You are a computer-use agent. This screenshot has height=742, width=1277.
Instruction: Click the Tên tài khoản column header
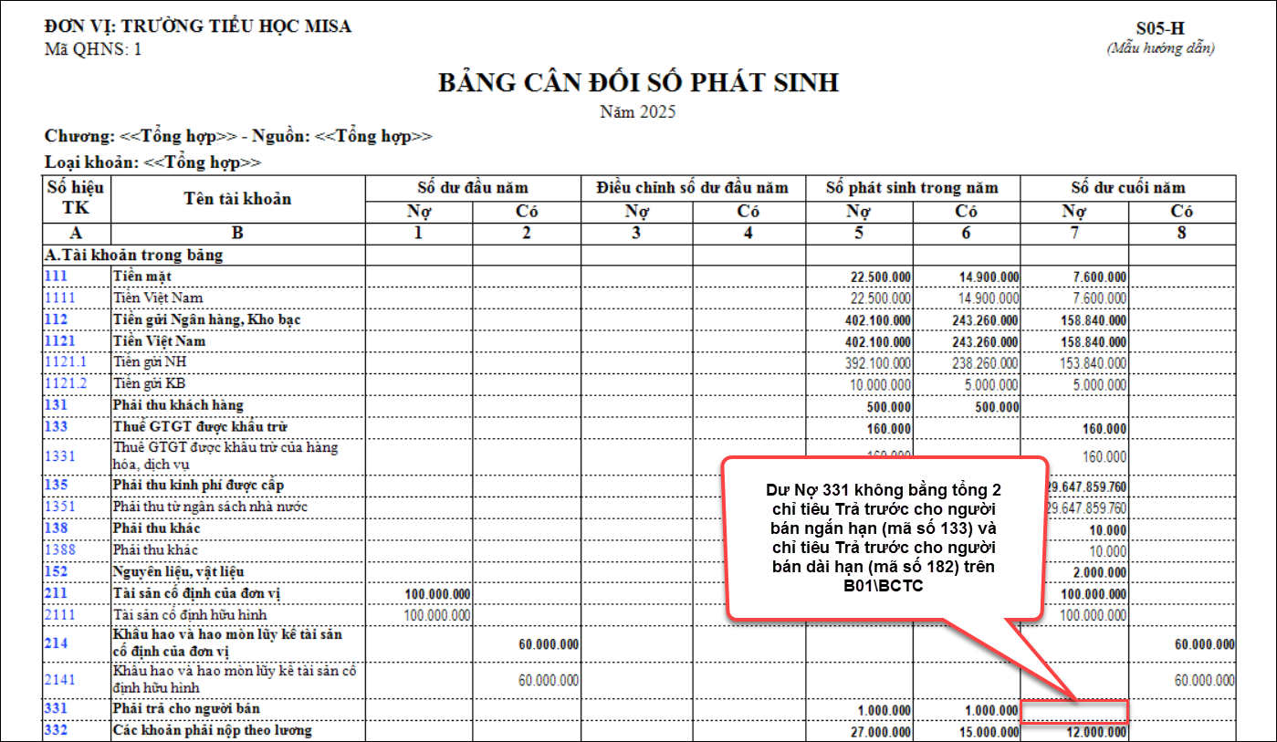pos(237,199)
